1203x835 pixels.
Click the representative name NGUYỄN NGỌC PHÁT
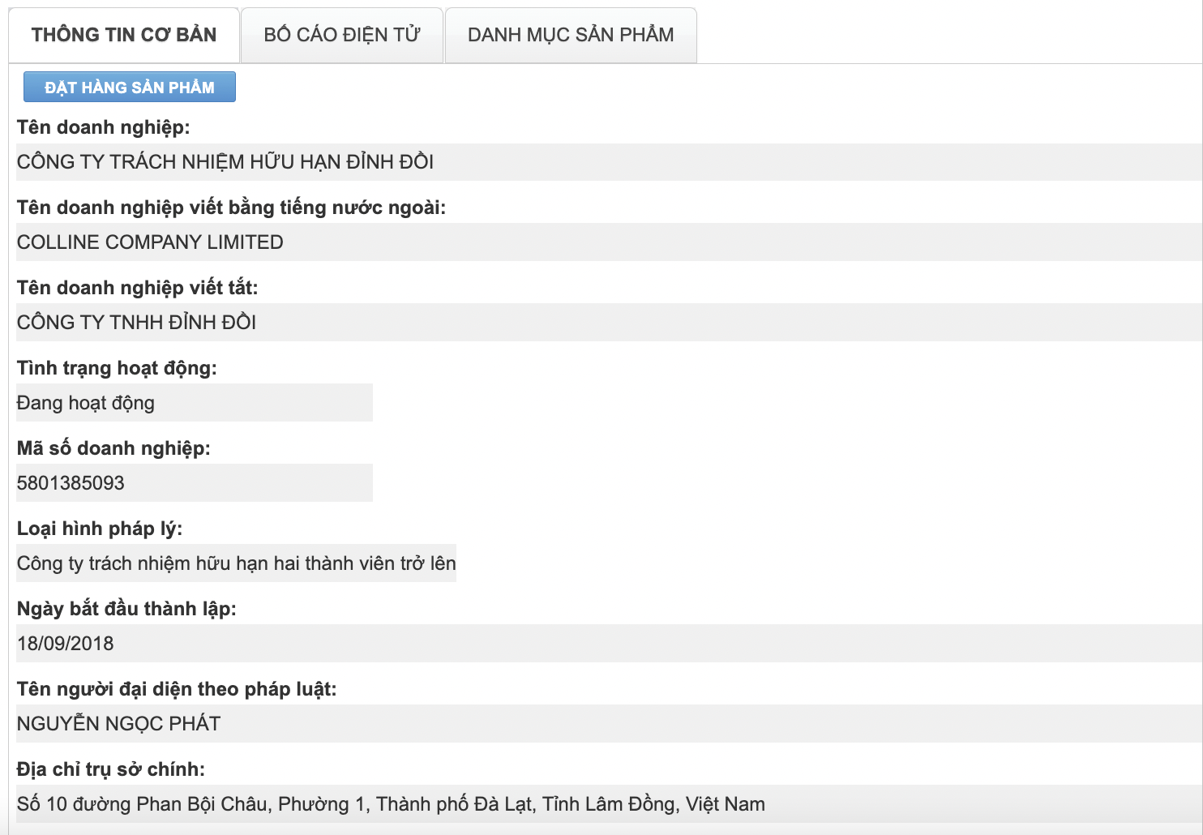coord(119,724)
